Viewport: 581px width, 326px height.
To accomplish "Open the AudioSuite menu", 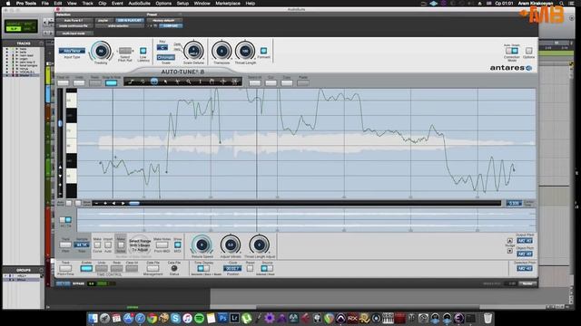I will click(x=139, y=4).
